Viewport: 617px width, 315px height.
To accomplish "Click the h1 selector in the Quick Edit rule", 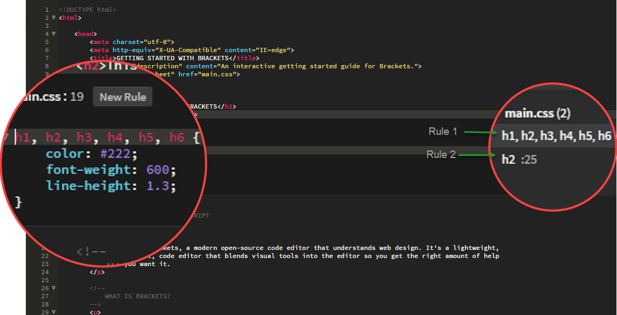I will 23,137.
